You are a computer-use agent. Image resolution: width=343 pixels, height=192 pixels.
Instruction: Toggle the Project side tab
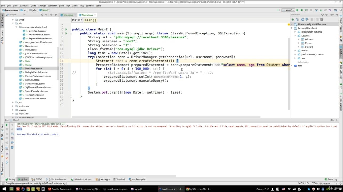(x=2, y=20)
